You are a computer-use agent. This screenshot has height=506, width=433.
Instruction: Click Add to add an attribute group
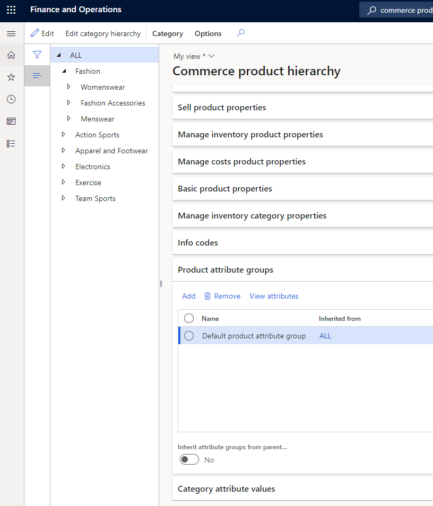pos(188,296)
